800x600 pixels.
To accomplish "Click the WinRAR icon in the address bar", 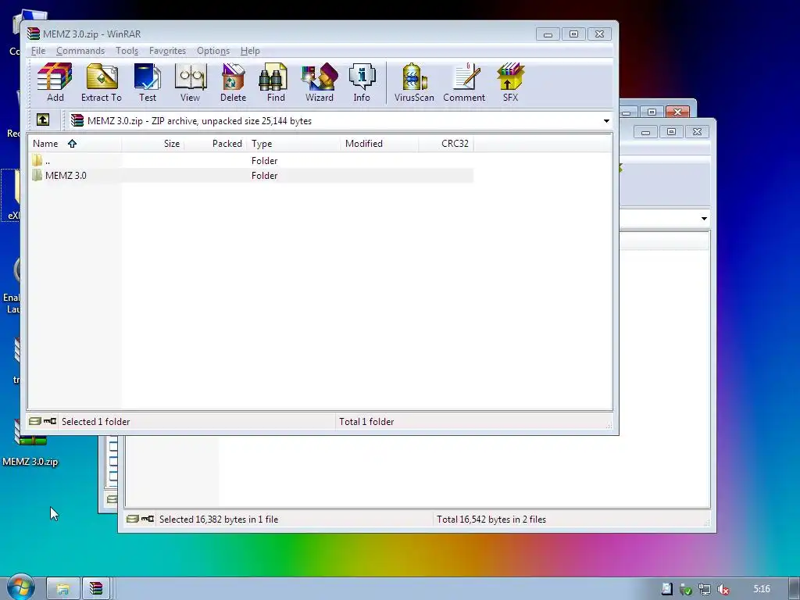I will click(77, 120).
